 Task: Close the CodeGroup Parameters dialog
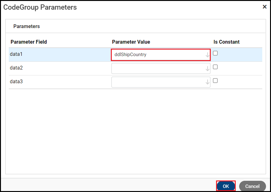(264, 7)
